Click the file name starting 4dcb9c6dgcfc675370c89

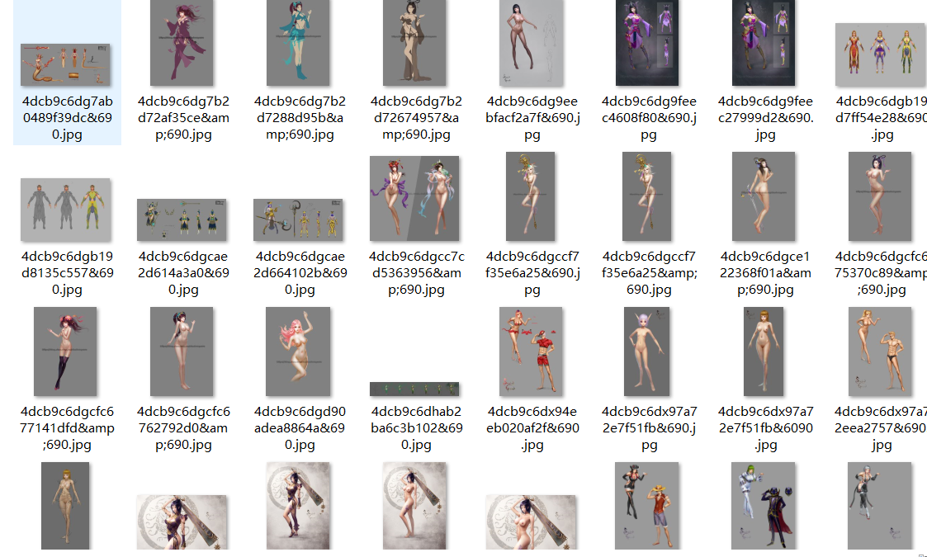[881, 272]
